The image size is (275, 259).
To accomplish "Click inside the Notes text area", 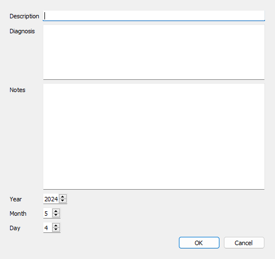I will 154,136.
